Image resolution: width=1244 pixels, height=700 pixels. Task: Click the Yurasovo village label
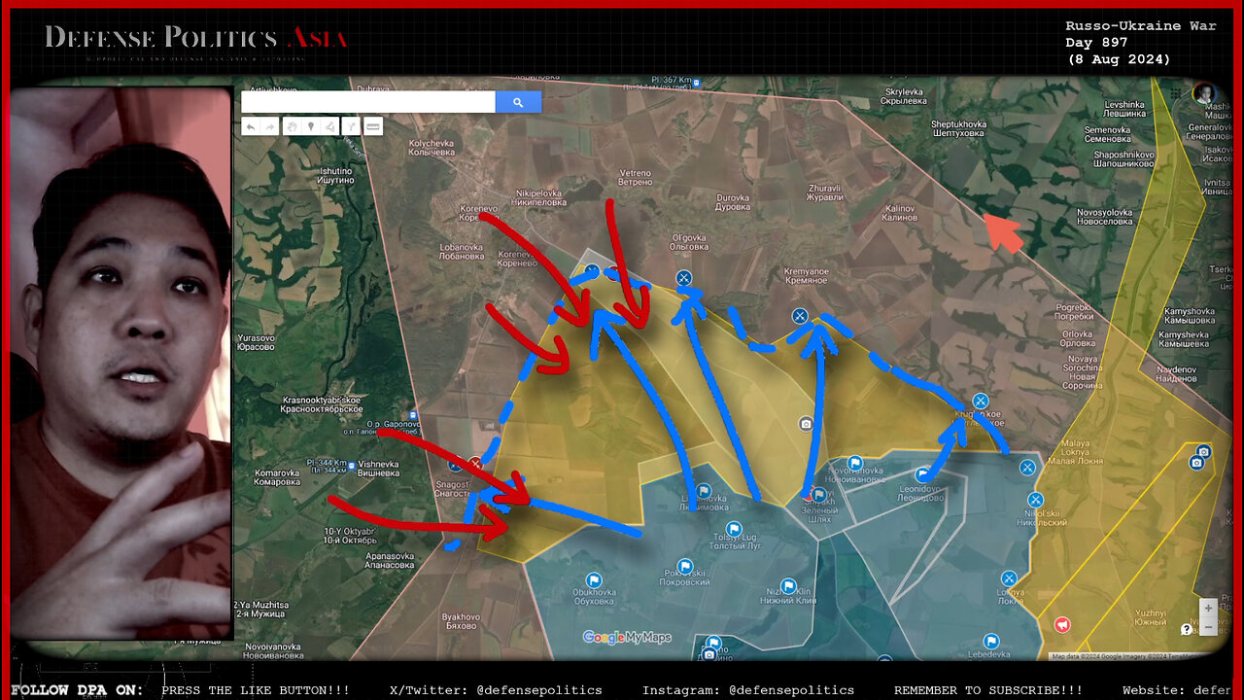256,342
